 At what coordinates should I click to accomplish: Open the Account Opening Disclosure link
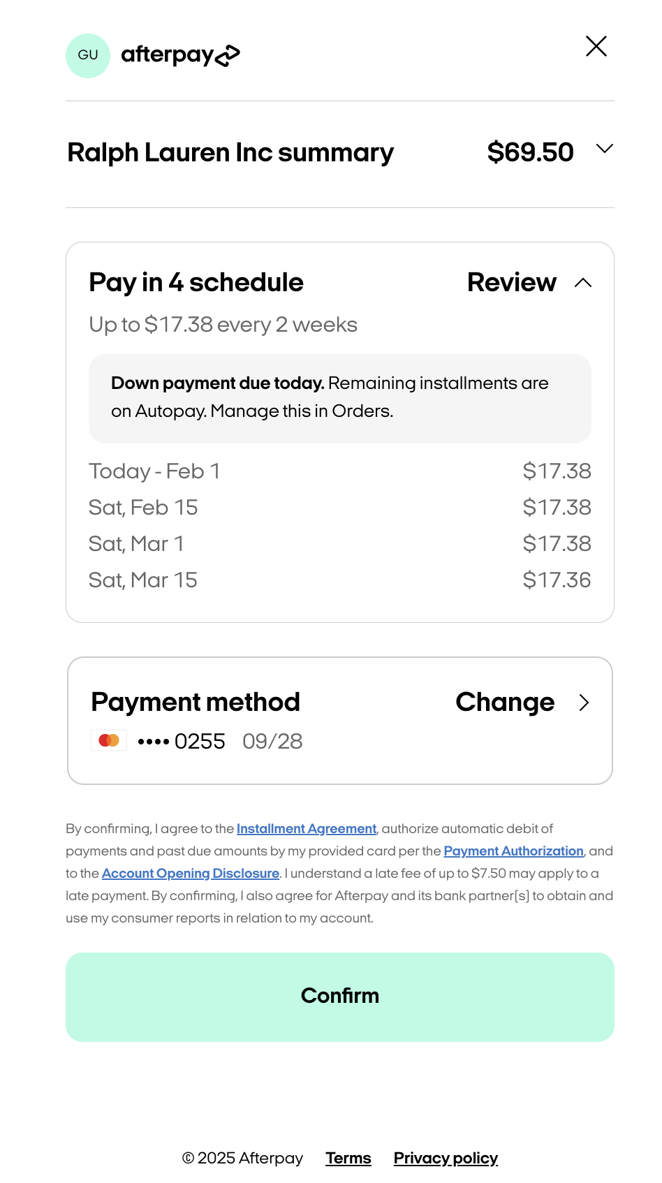[x=191, y=874]
